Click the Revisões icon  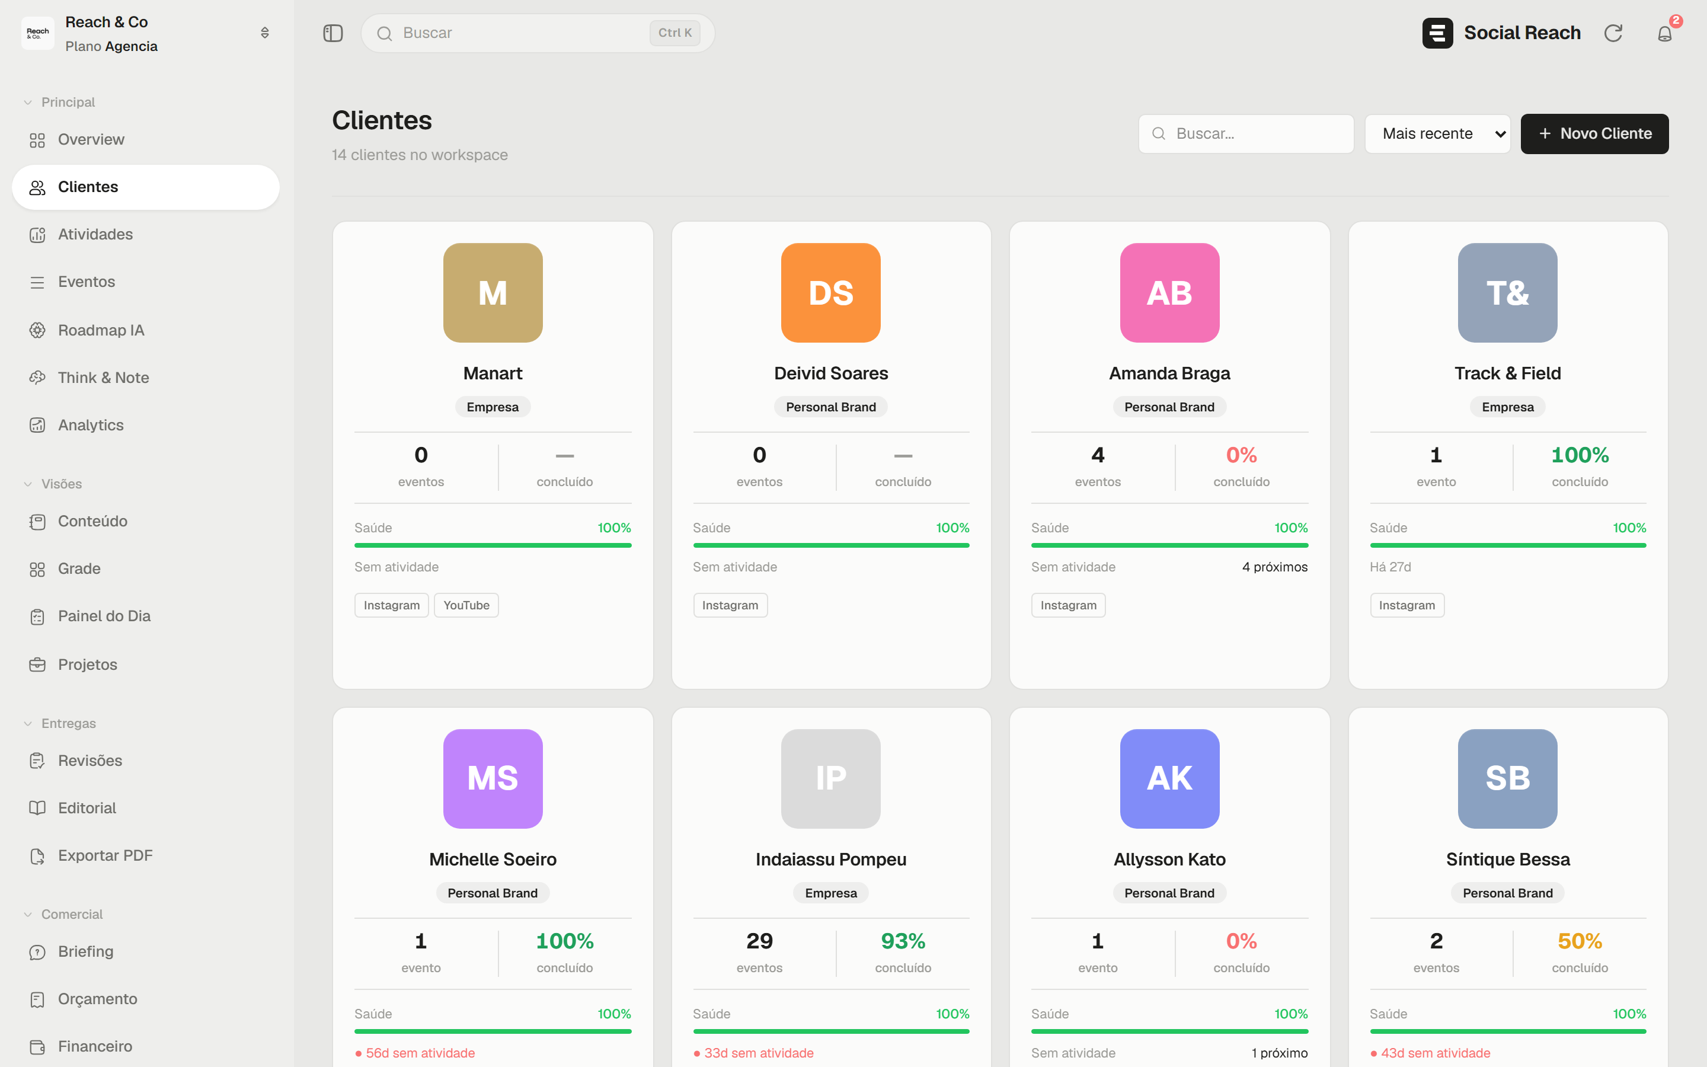coord(37,761)
